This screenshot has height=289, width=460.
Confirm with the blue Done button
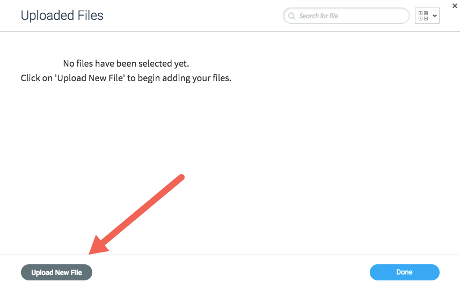405,272
